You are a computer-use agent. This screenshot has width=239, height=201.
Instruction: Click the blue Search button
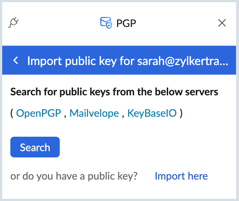[35, 147]
